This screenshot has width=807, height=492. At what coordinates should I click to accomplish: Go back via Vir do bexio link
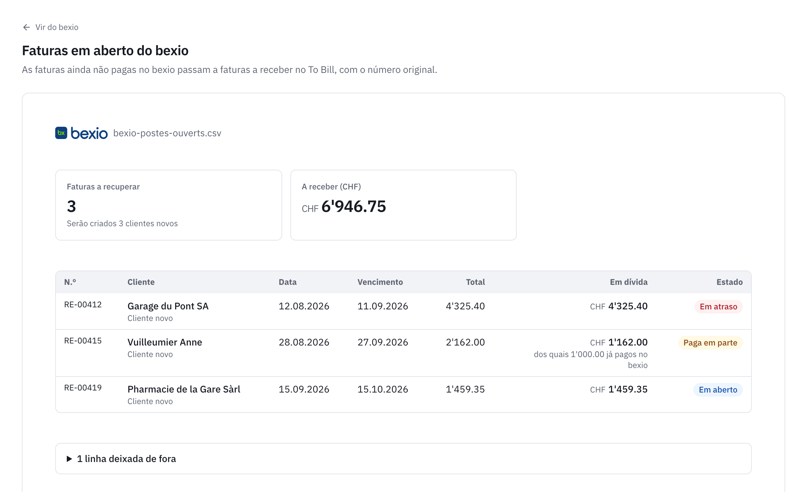click(50, 27)
